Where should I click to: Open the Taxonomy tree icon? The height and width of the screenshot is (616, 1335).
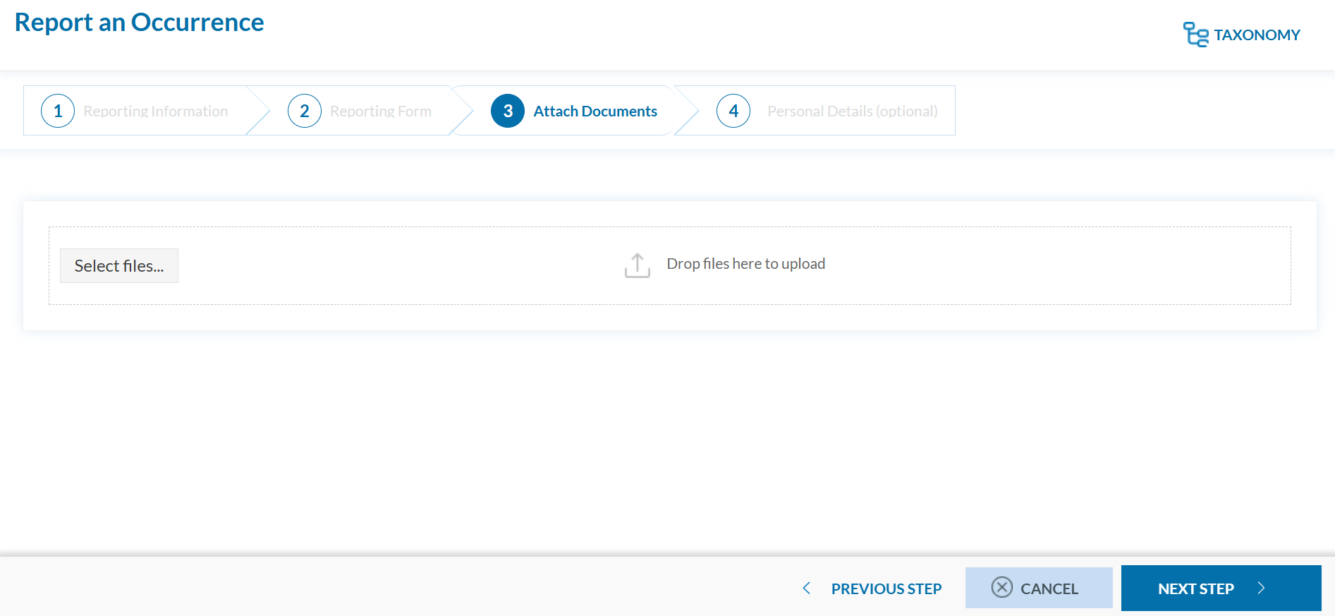pos(1195,35)
